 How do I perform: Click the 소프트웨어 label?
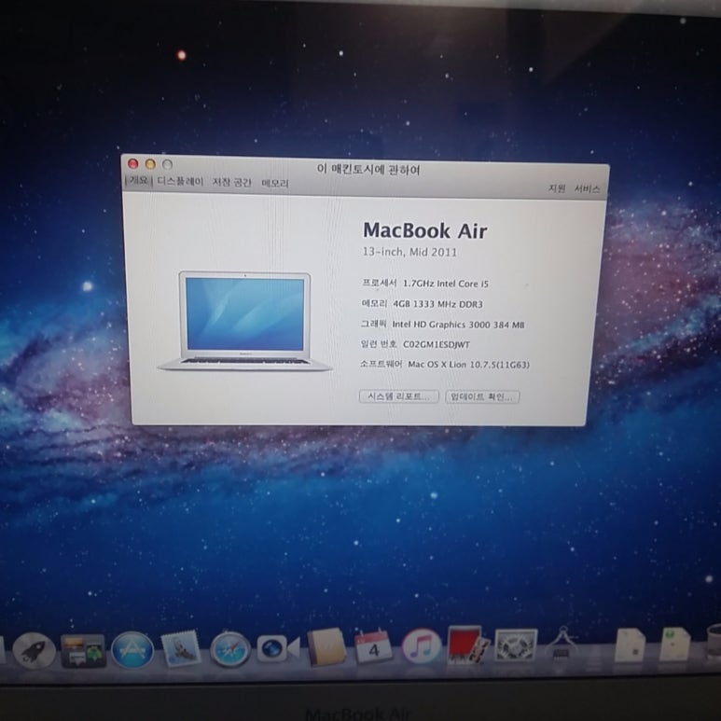tap(381, 364)
